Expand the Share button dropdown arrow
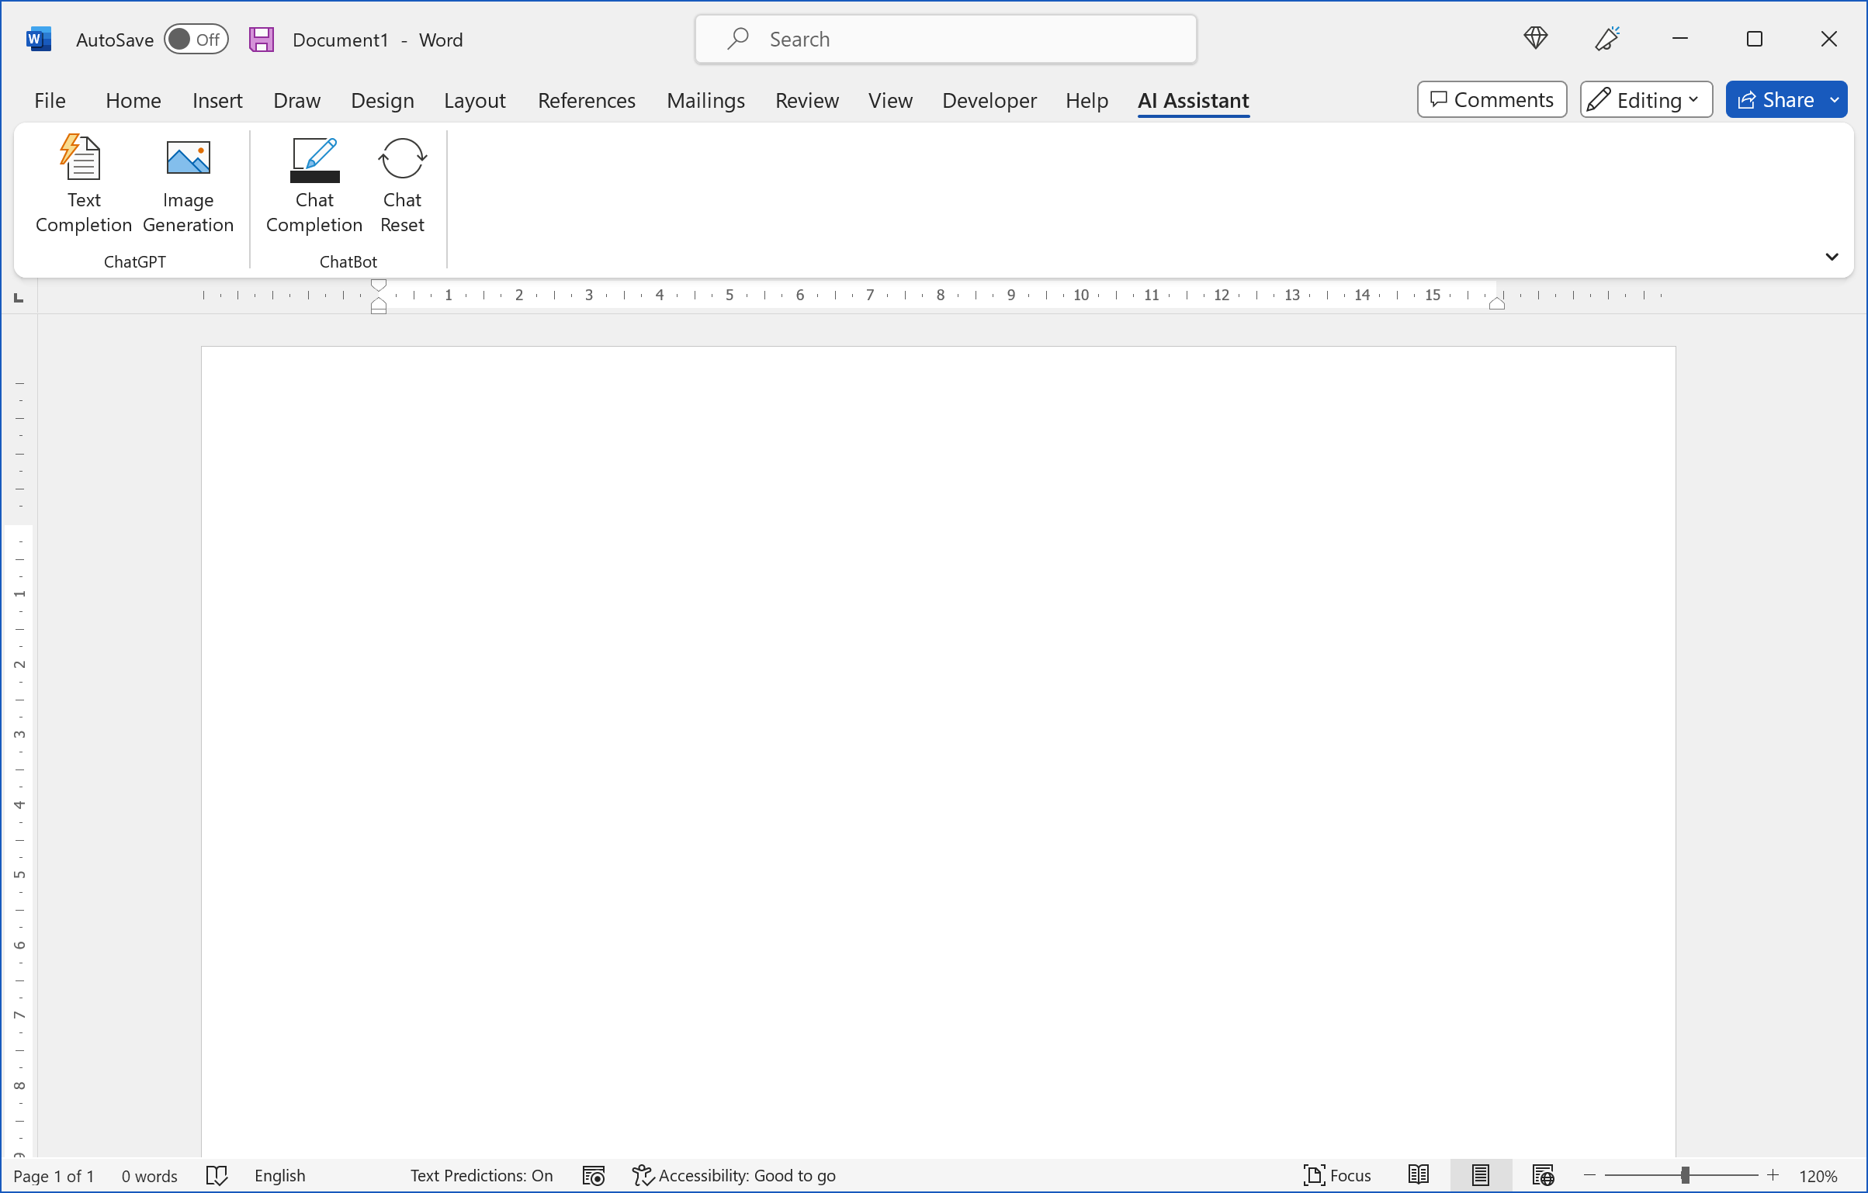 1835,100
